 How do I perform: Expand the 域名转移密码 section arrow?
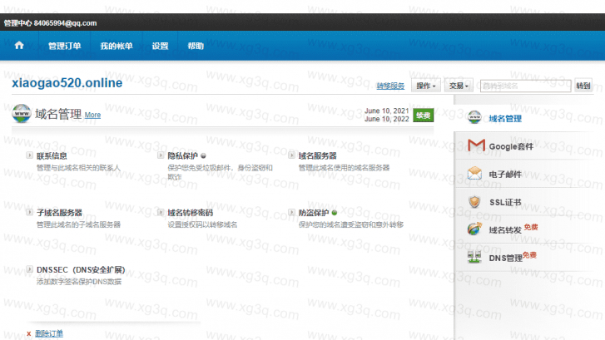click(x=161, y=212)
